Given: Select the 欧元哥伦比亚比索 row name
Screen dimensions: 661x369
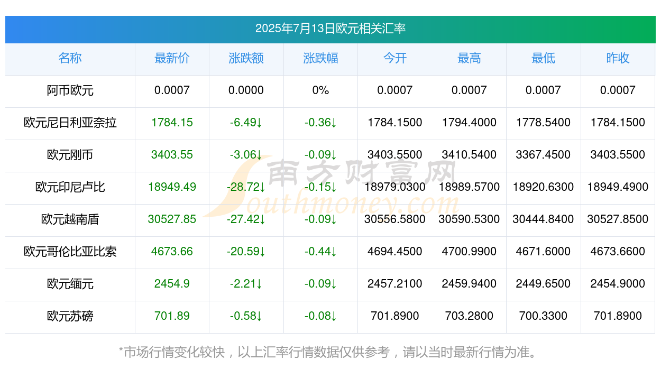Looking at the screenshot, I should [x=70, y=252].
